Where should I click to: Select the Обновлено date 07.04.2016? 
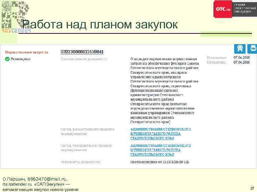[x=242, y=62]
